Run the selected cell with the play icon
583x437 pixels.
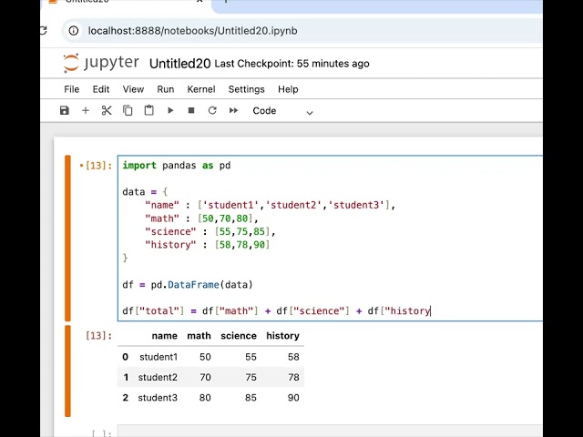point(170,110)
